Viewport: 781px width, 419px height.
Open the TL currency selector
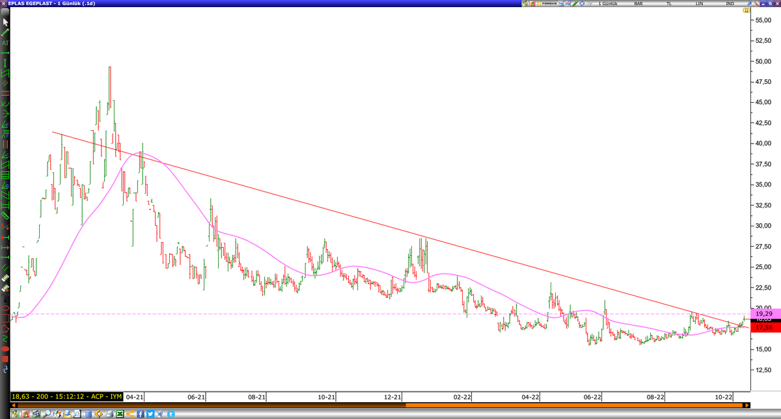coord(669,4)
